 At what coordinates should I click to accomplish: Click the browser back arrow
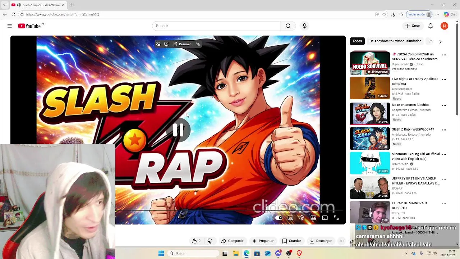pos(4,14)
